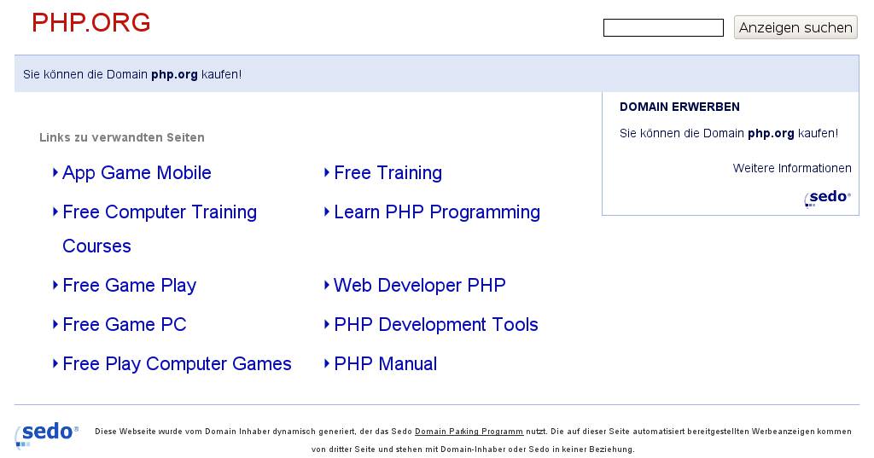Viewport: 874px width, 458px height.
Task: Open the Domain Parking Programm footer link
Action: [469, 432]
